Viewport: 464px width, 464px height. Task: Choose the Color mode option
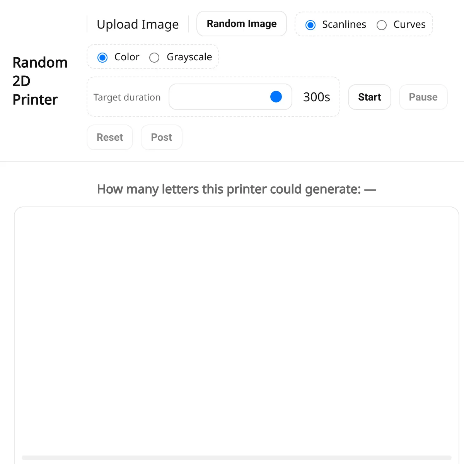(102, 58)
